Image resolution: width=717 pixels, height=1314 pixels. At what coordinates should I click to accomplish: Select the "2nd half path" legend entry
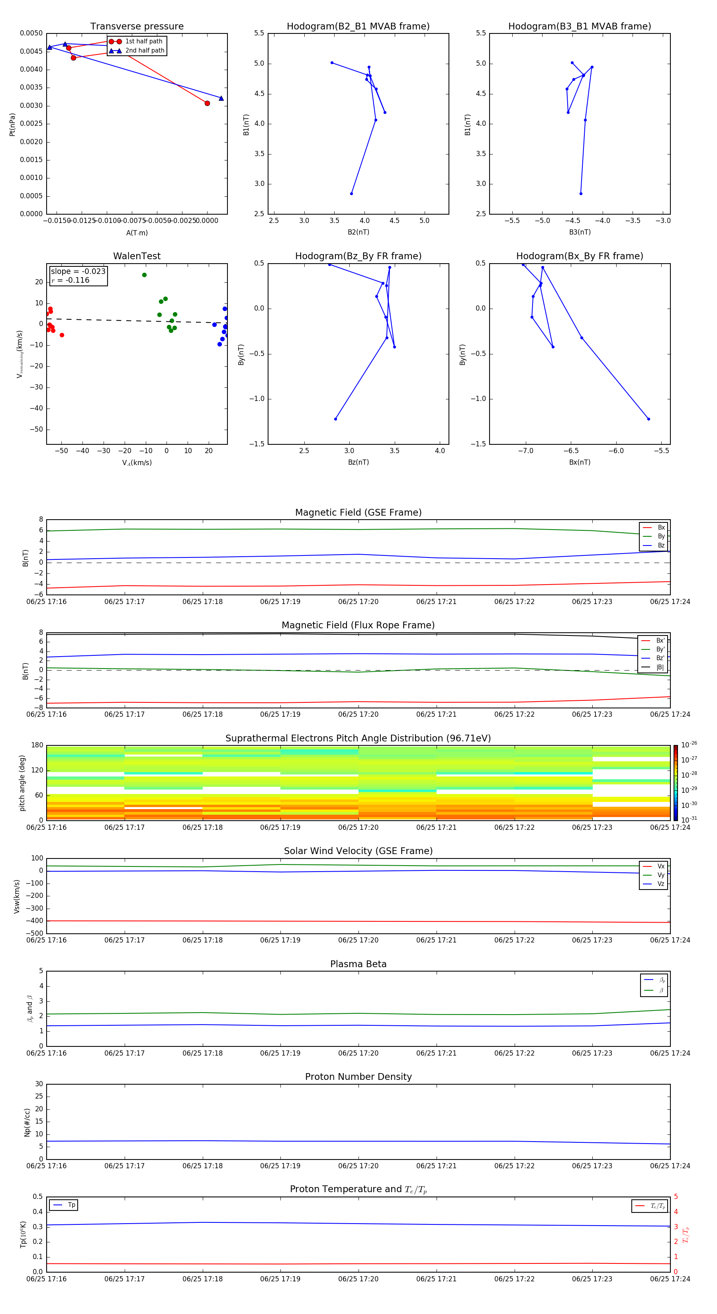136,51
